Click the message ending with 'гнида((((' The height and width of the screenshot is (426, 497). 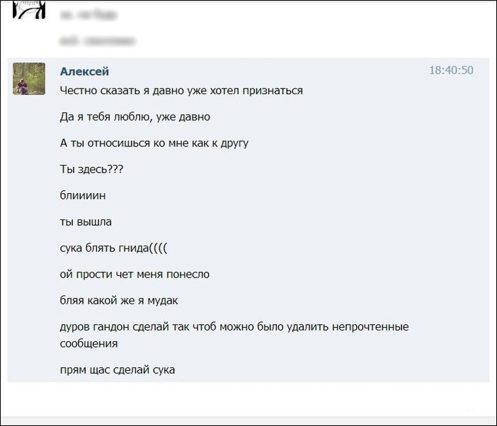[x=113, y=248]
